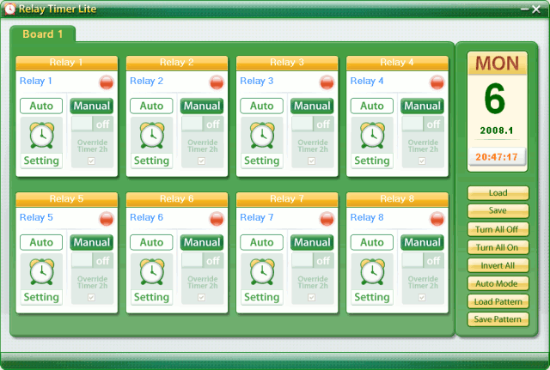The height and width of the screenshot is (370, 550).
Task: Select Manual mode for Relay 7
Action: (x=312, y=242)
